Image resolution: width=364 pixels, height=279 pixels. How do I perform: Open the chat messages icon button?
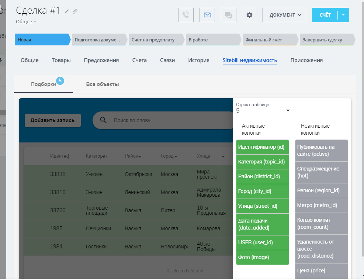pos(229,15)
